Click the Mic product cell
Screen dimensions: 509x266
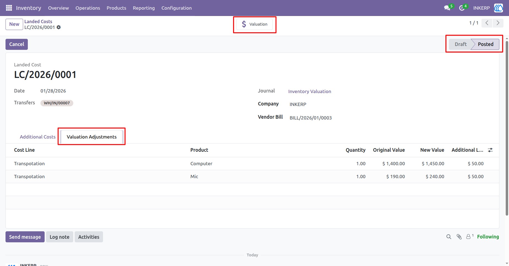[194, 177]
